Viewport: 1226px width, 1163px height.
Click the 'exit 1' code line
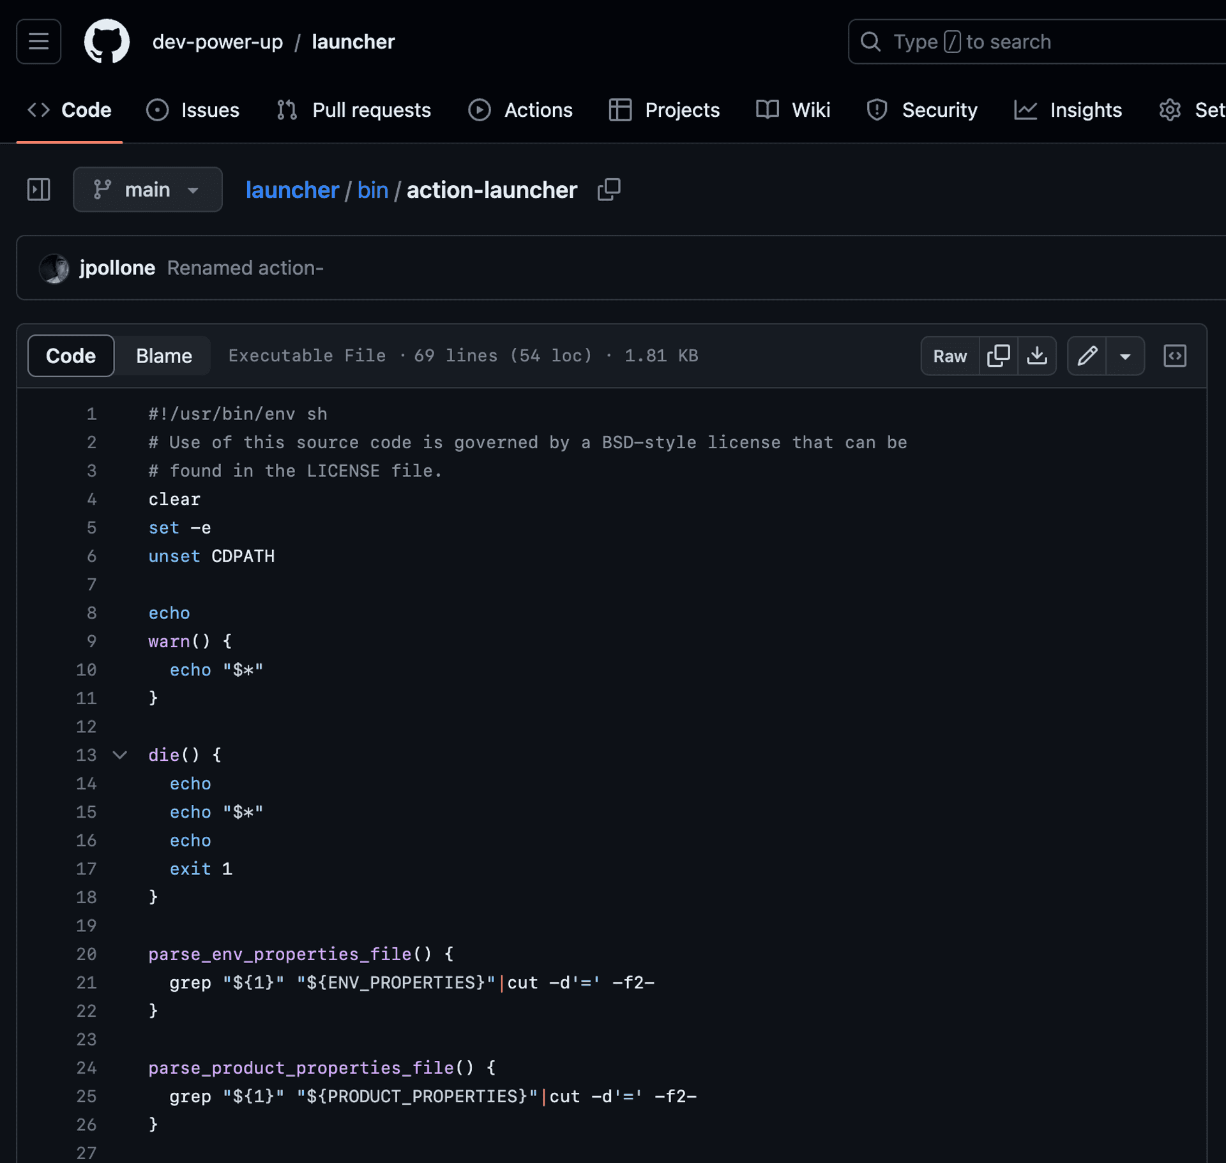201,869
